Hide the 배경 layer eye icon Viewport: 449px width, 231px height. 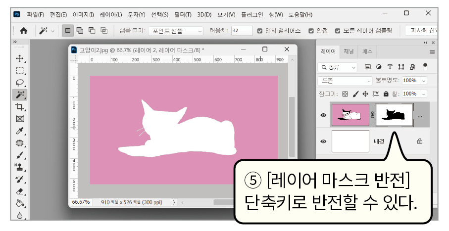[323, 141]
